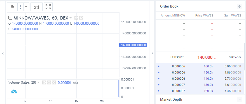
Task: Select the 1h timeframe button
Action: [12, 7]
